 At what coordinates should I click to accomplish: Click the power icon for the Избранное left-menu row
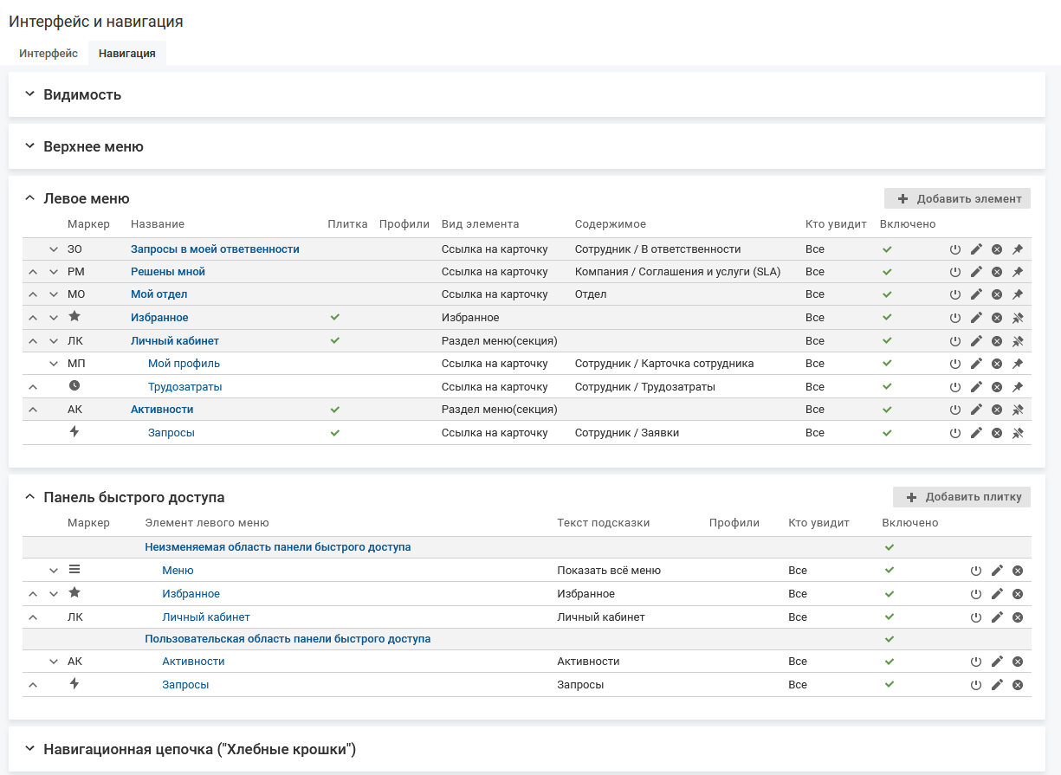955,318
